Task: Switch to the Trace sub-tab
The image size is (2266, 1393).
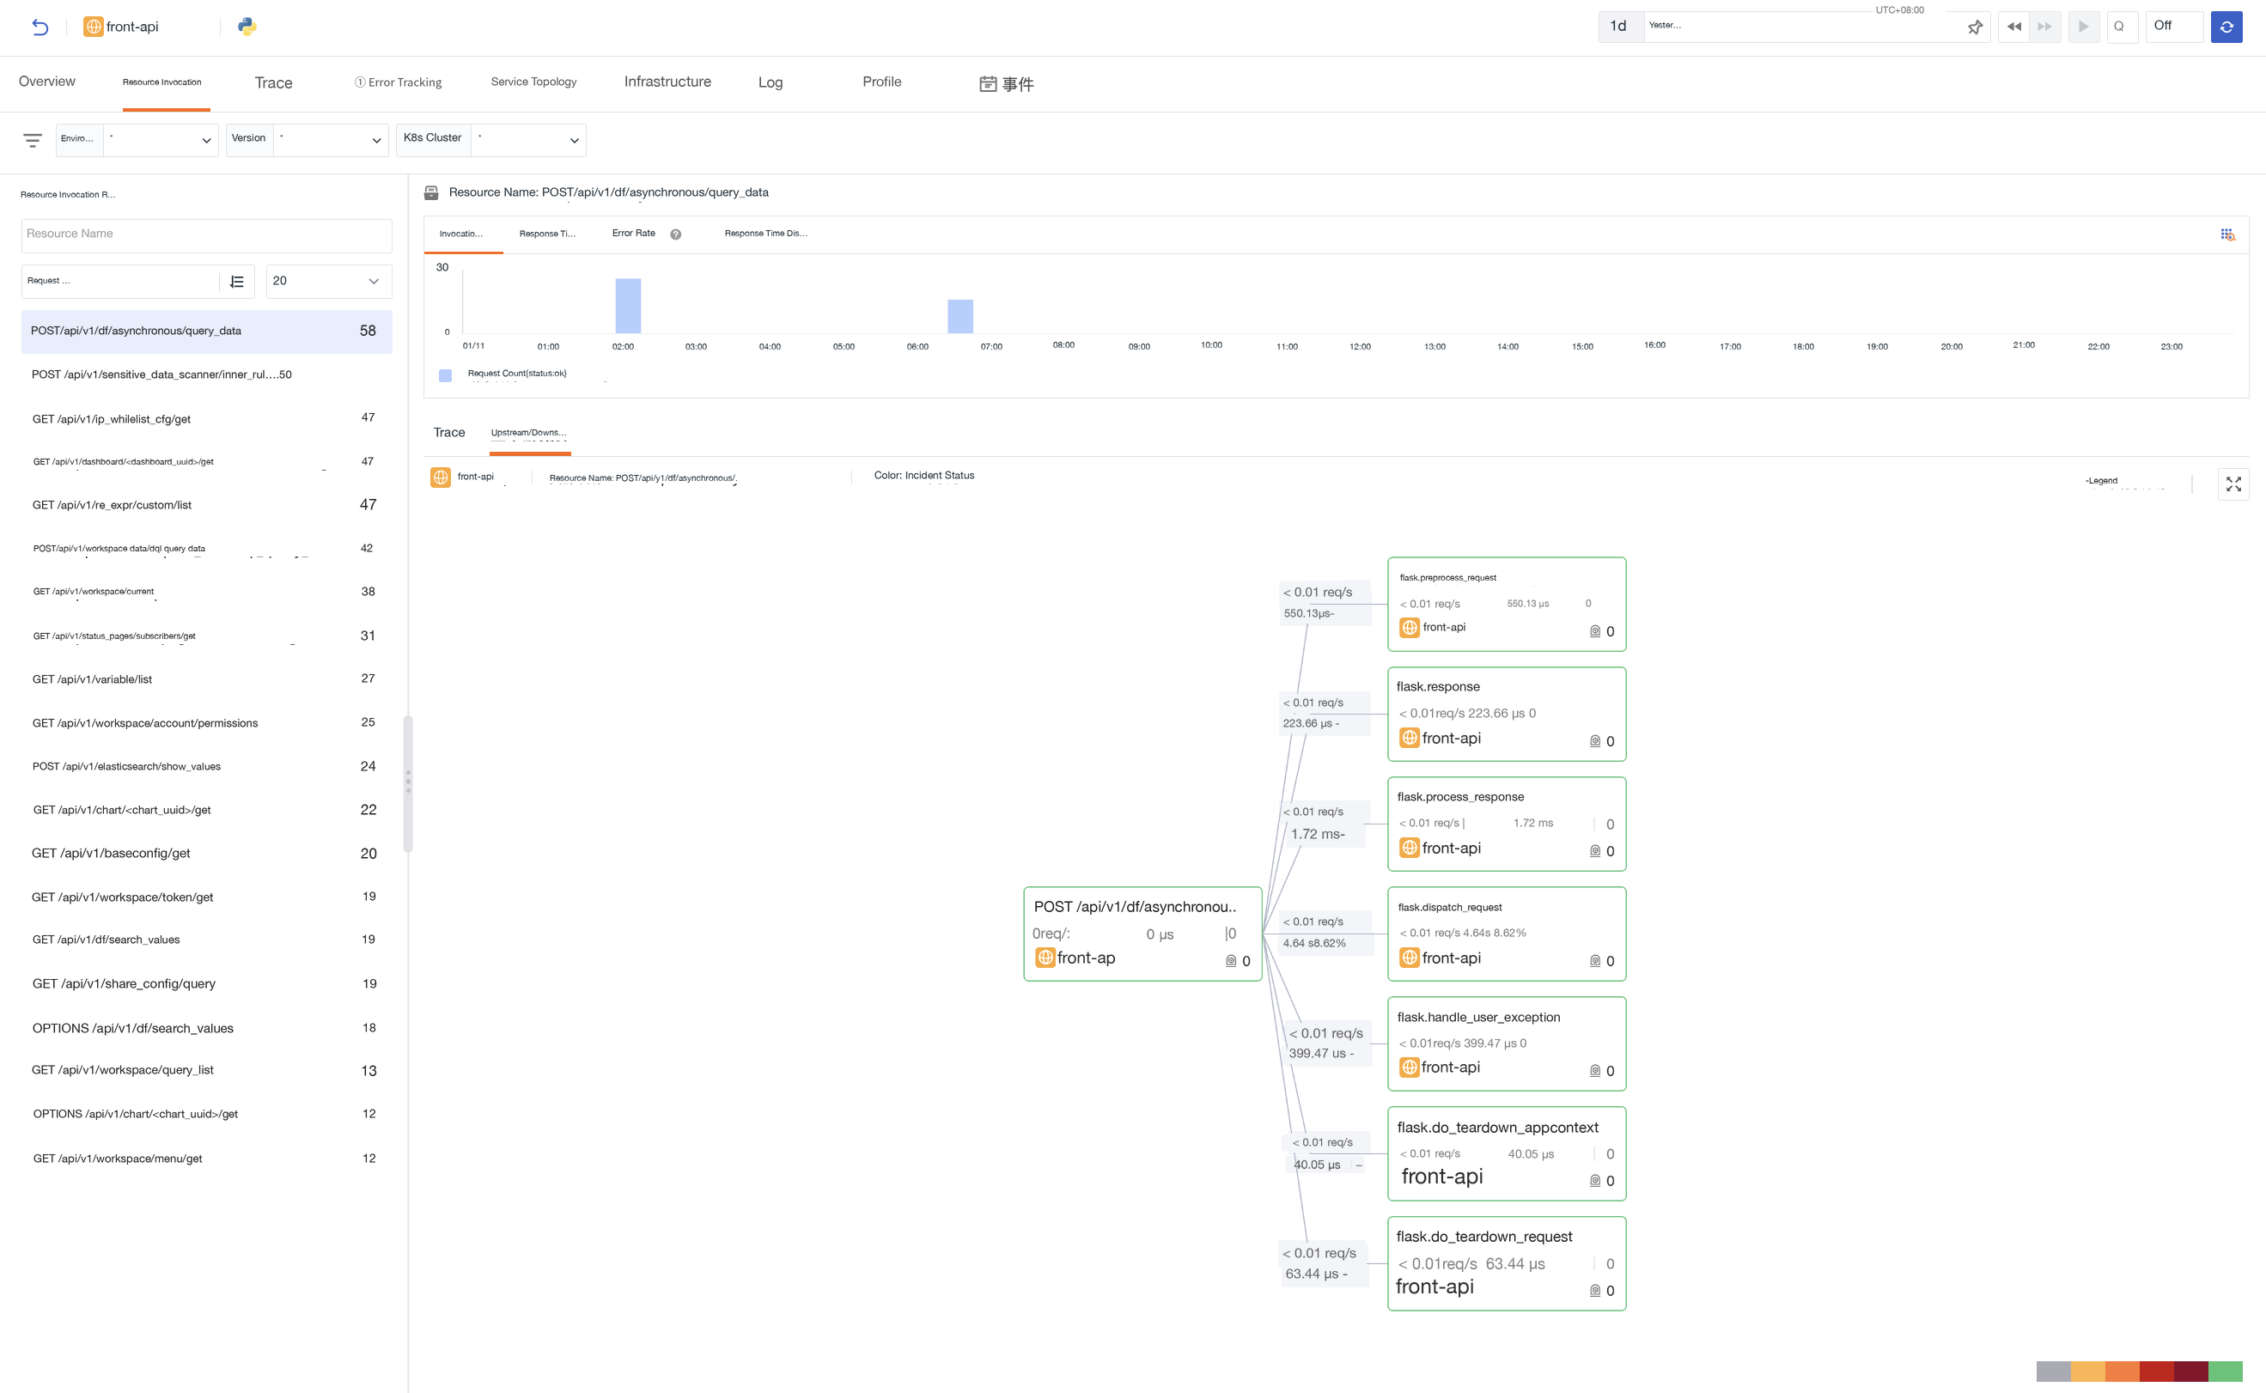Action: [450, 432]
